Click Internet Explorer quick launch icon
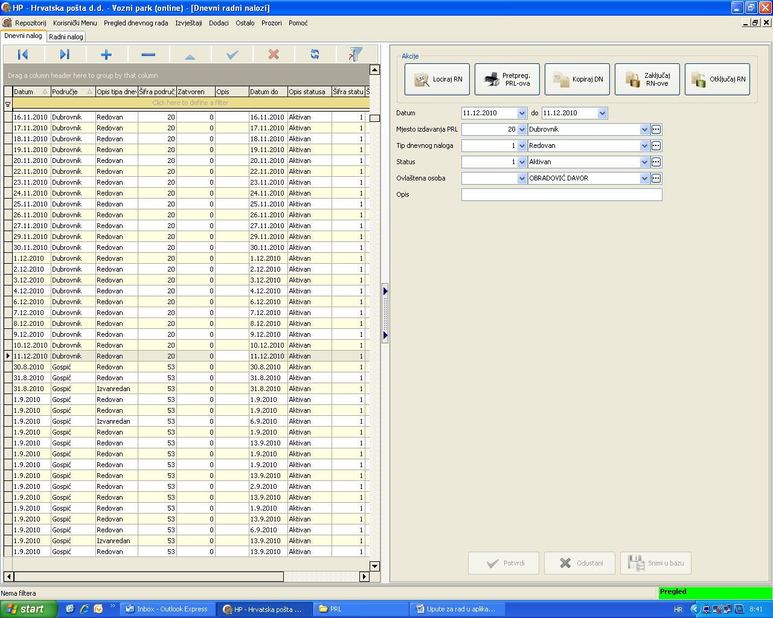773x618 pixels. click(x=85, y=609)
